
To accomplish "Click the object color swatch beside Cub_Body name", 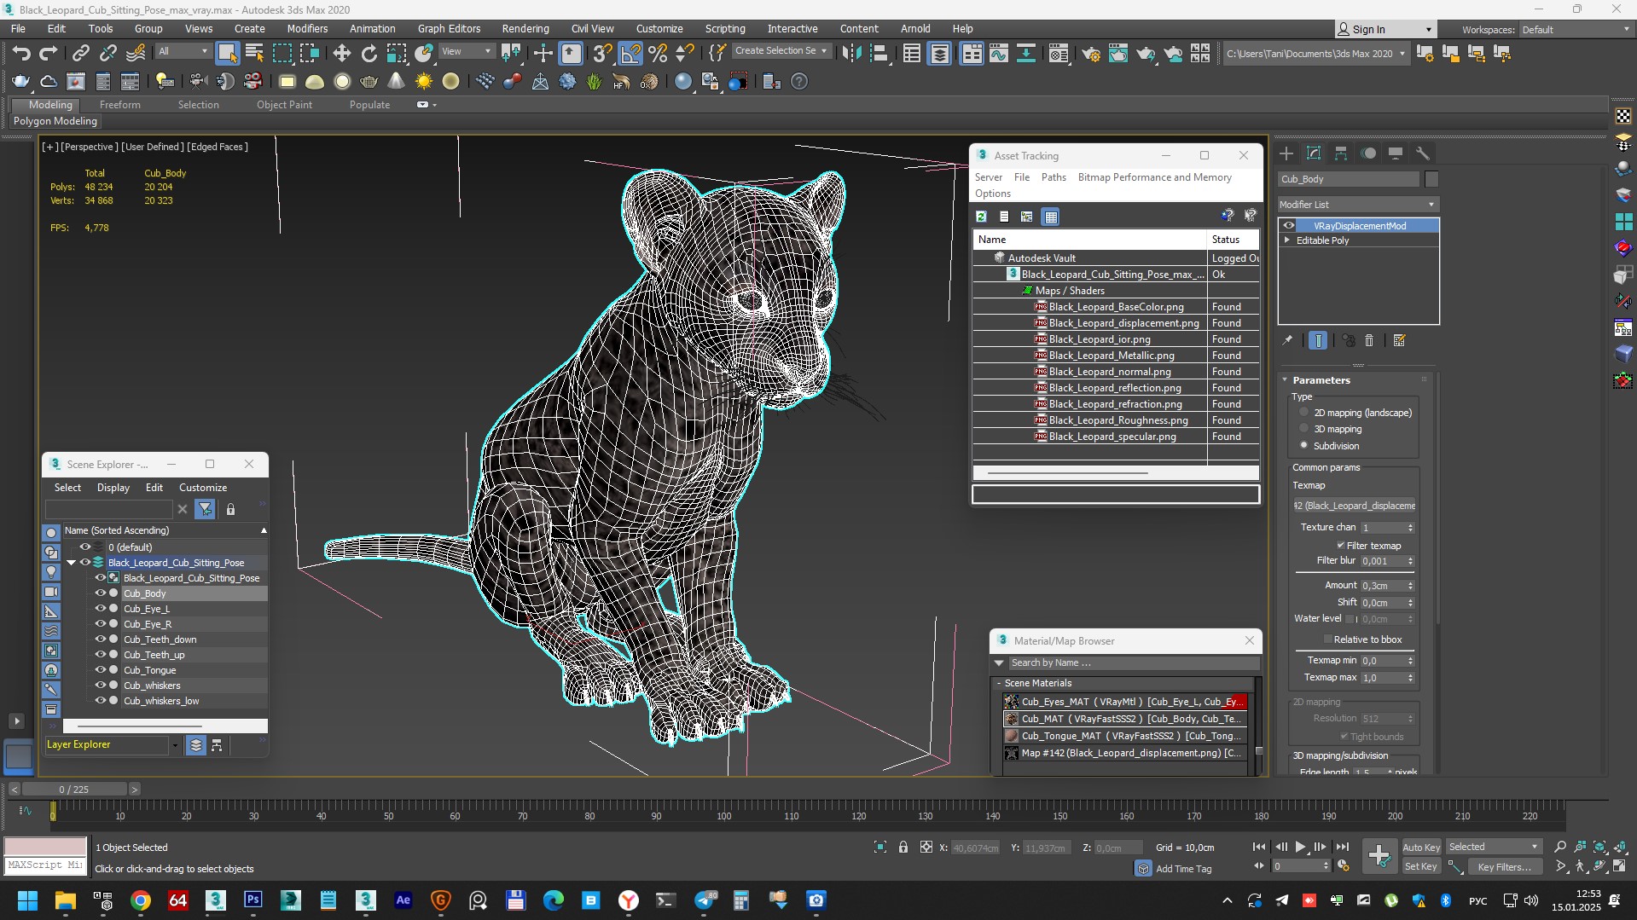I will (x=1431, y=179).
